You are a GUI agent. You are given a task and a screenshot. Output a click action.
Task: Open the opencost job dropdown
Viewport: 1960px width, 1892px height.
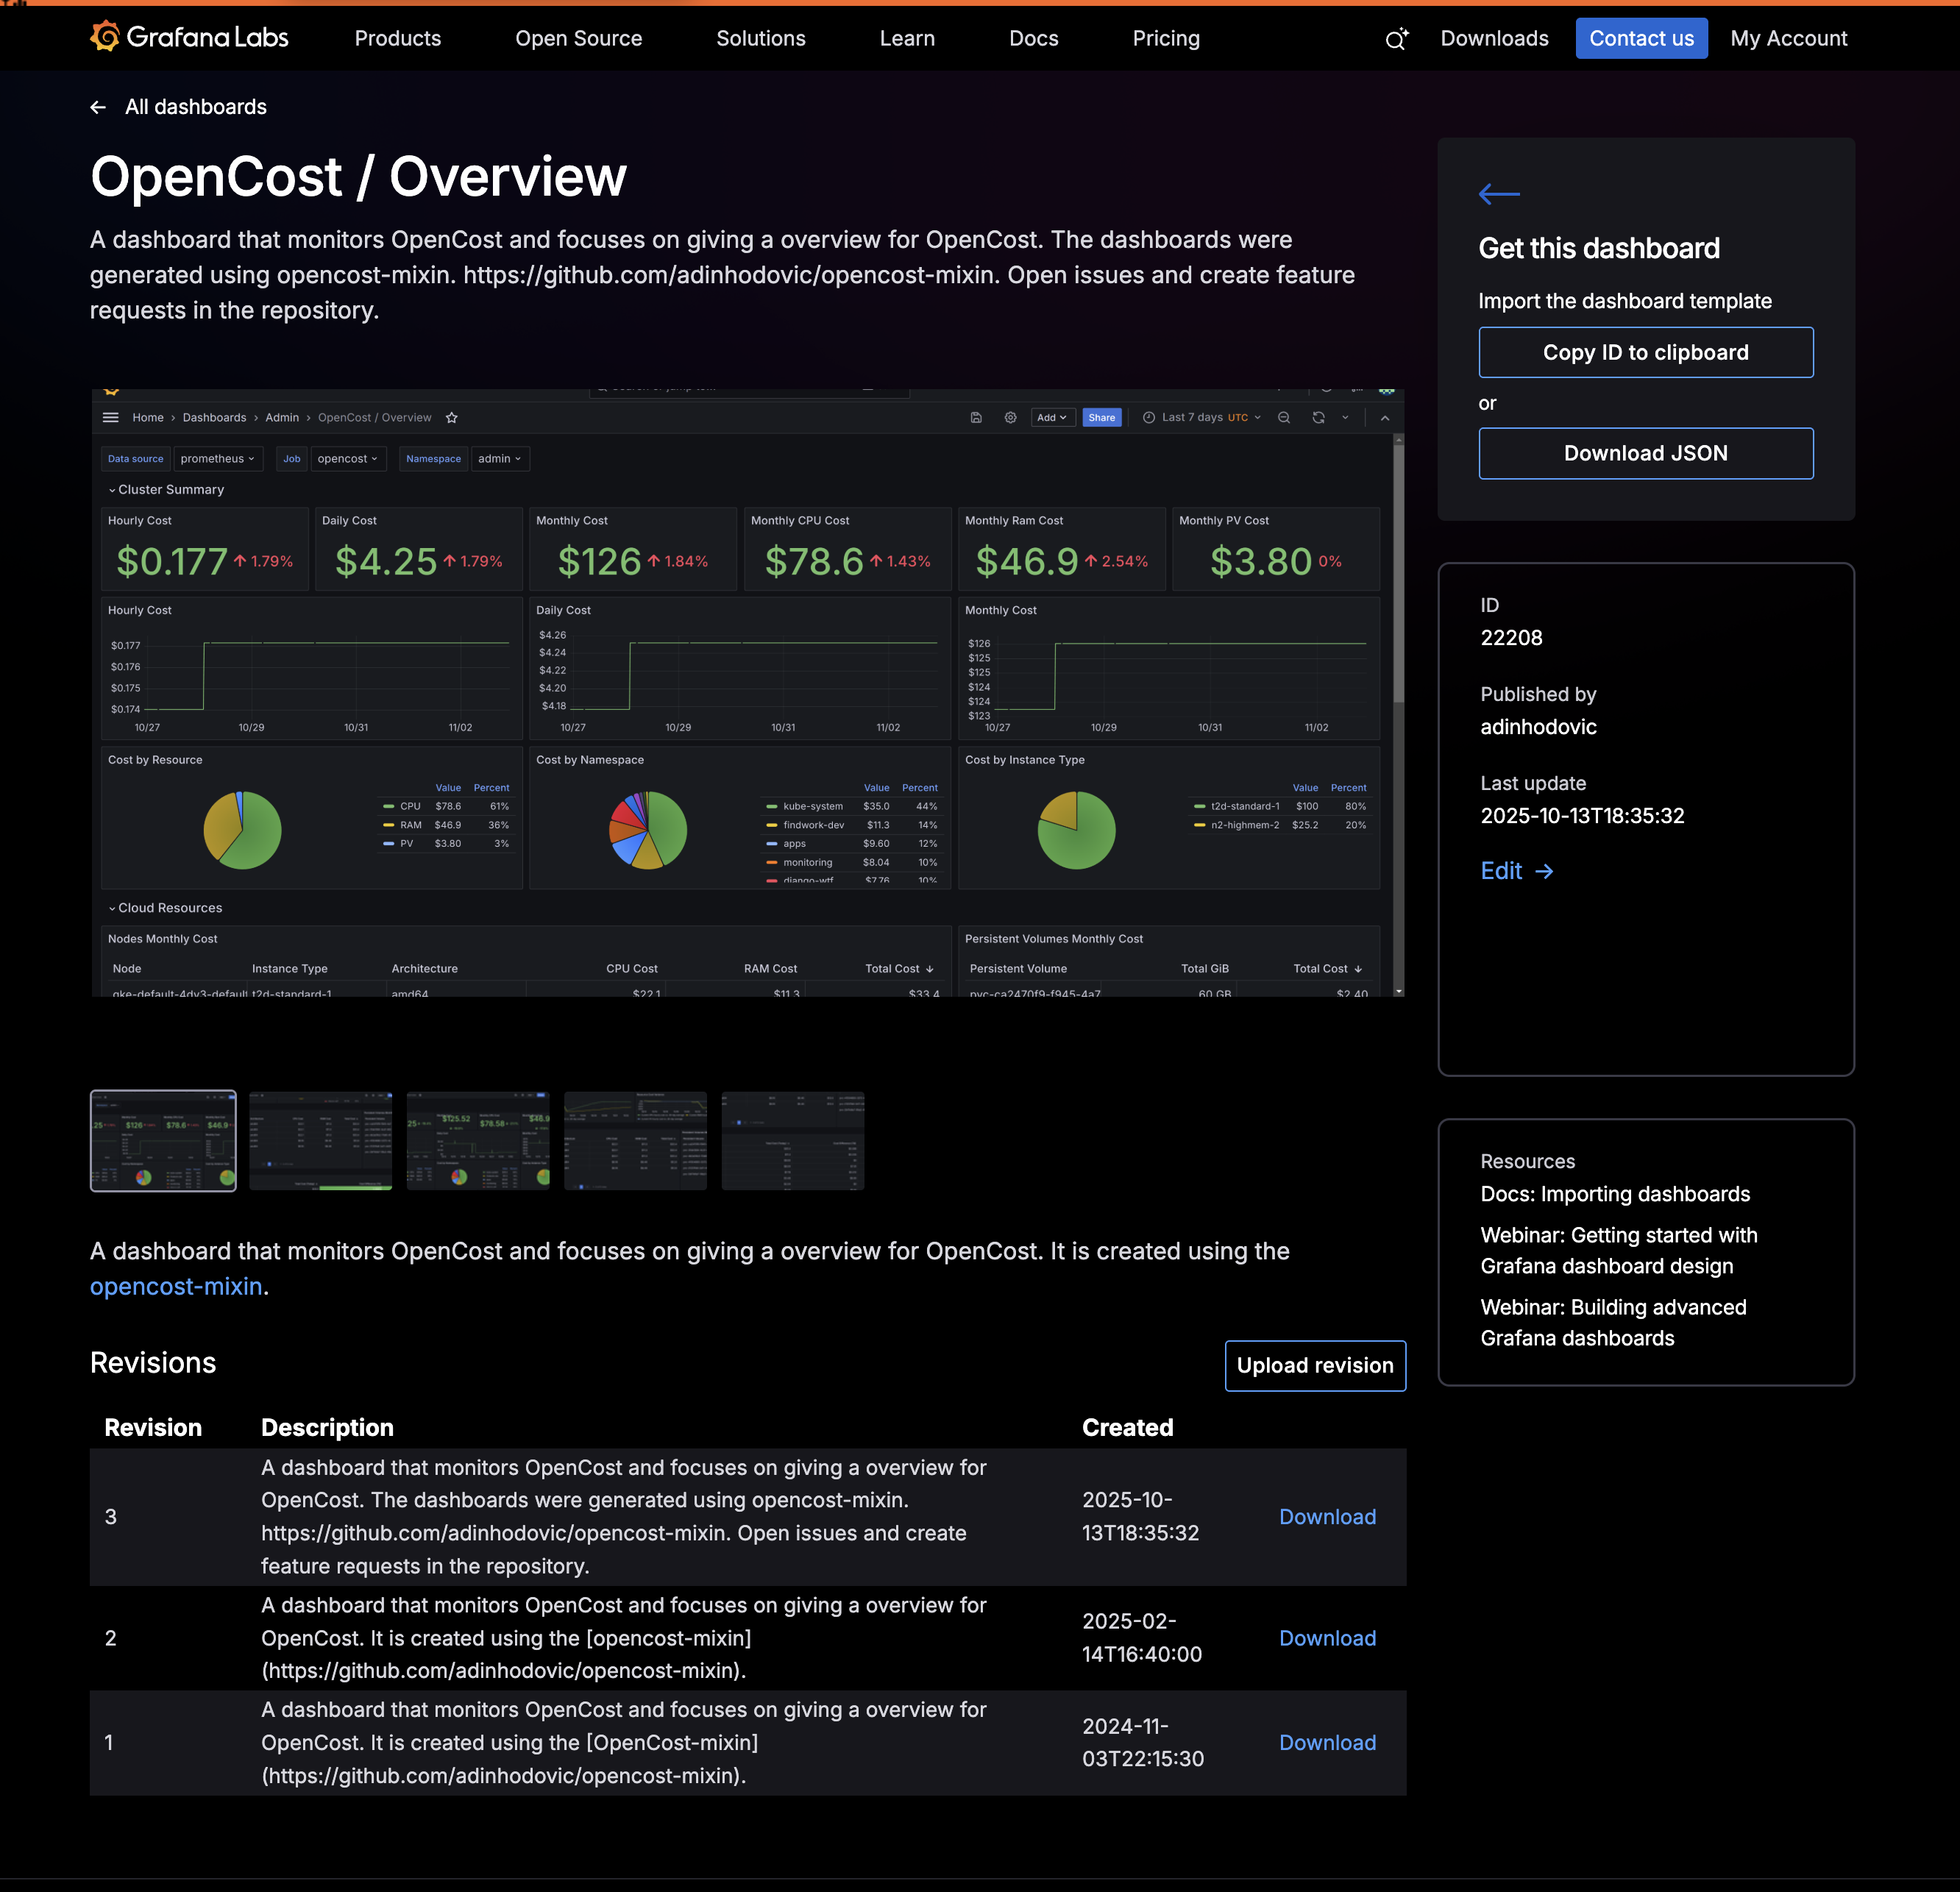347,459
